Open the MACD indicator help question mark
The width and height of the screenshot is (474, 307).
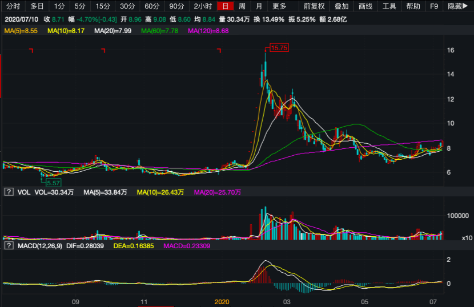click(9, 246)
